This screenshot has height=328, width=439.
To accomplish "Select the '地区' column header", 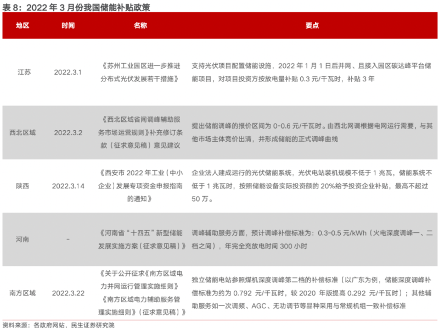I will pyautogui.click(x=23, y=26).
